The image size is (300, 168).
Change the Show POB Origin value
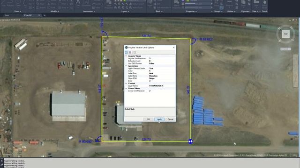tap(162, 78)
